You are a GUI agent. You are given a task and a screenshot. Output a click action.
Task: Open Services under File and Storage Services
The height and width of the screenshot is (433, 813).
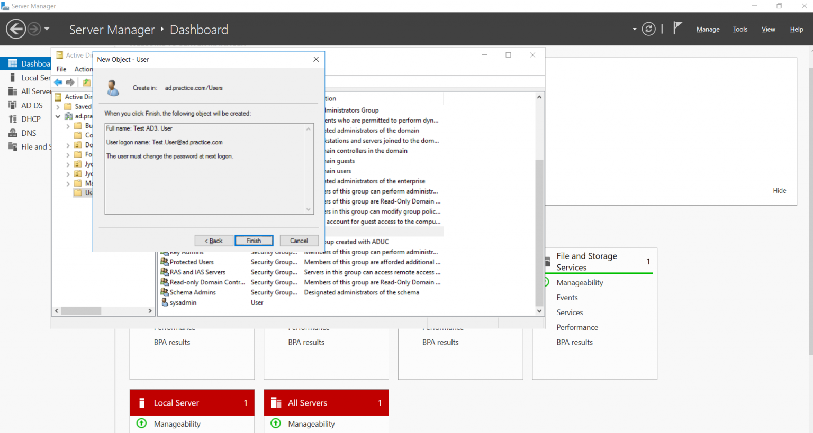tap(570, 312)
